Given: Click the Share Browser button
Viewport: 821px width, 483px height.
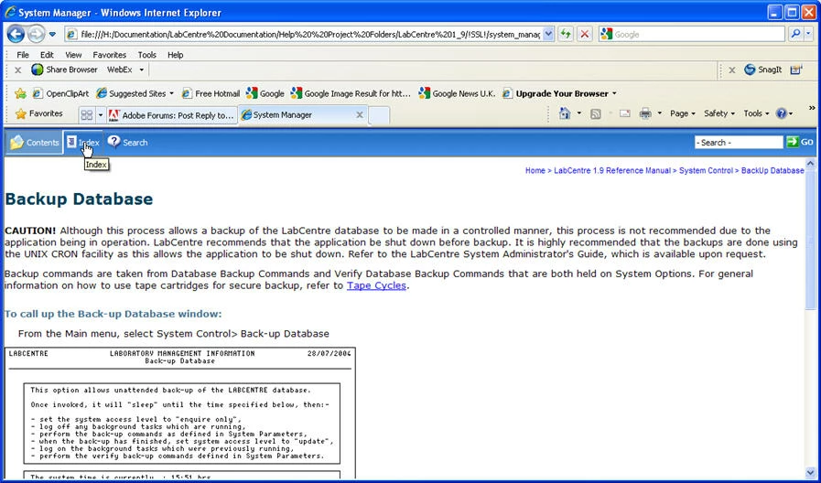Looking at the screenshot, I should coord(64,70).
